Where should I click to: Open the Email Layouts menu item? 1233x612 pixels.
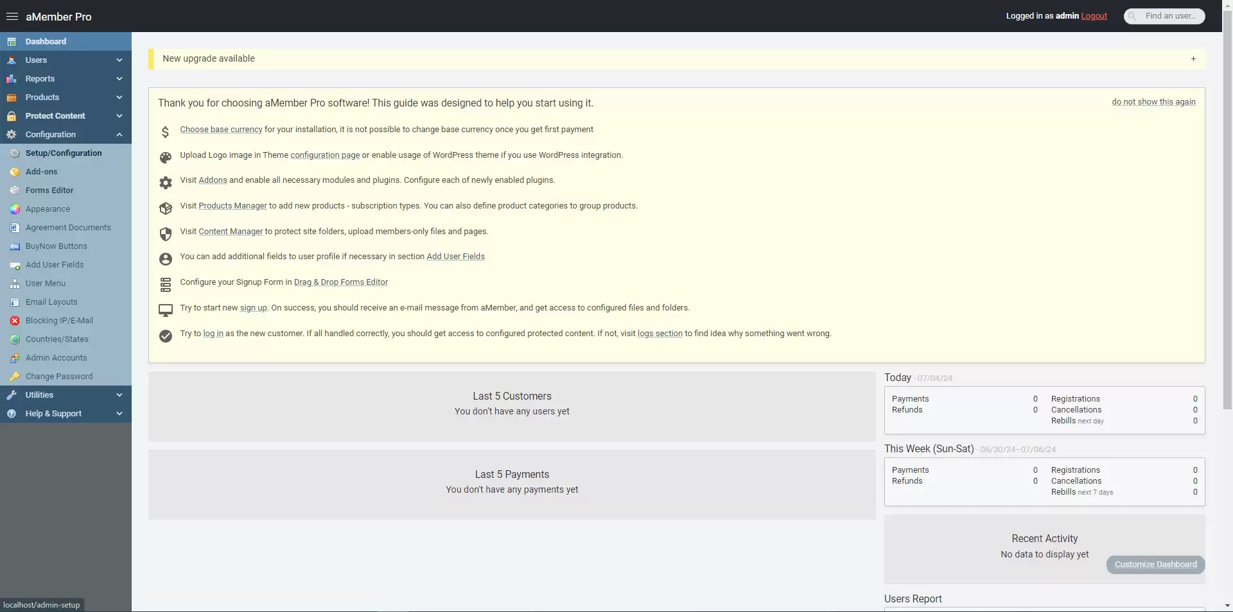click(51, 302)
